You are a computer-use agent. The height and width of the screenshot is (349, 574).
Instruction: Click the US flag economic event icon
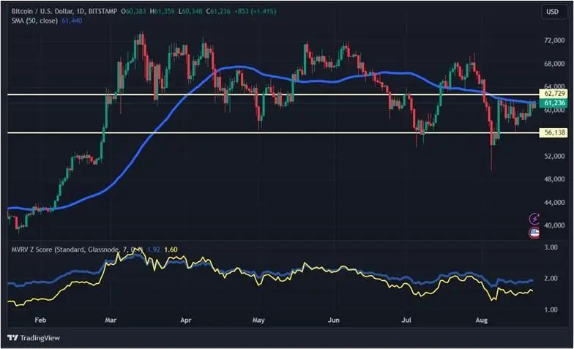pos(535,233)
